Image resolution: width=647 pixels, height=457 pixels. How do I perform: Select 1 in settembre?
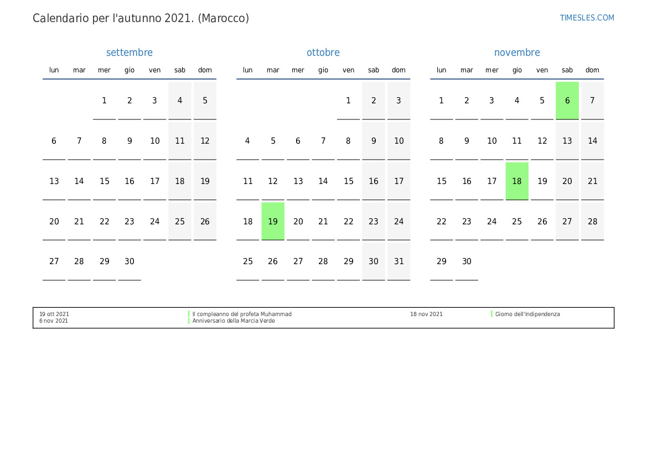(104, 101)
